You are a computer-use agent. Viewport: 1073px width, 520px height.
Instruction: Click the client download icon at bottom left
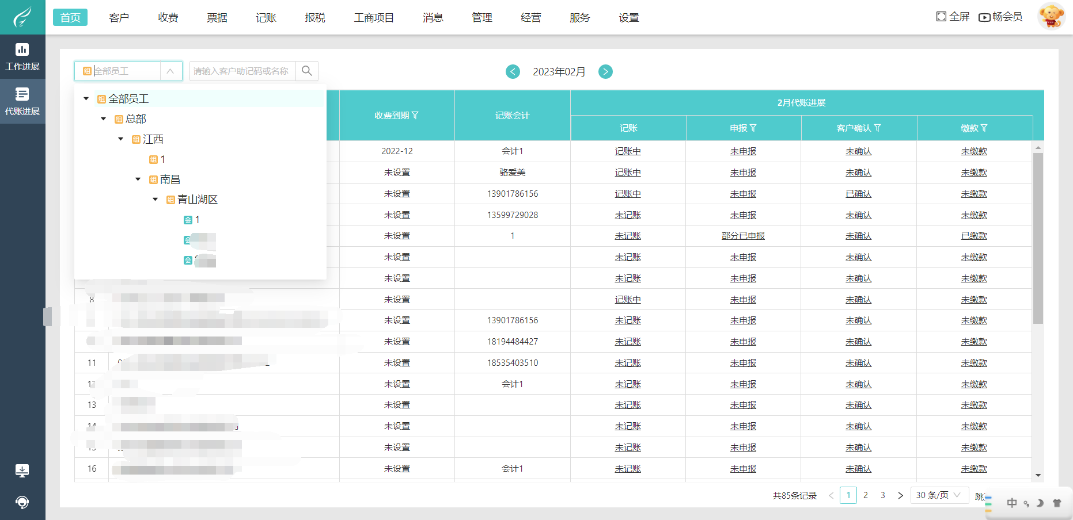click(x=22, y=470)
